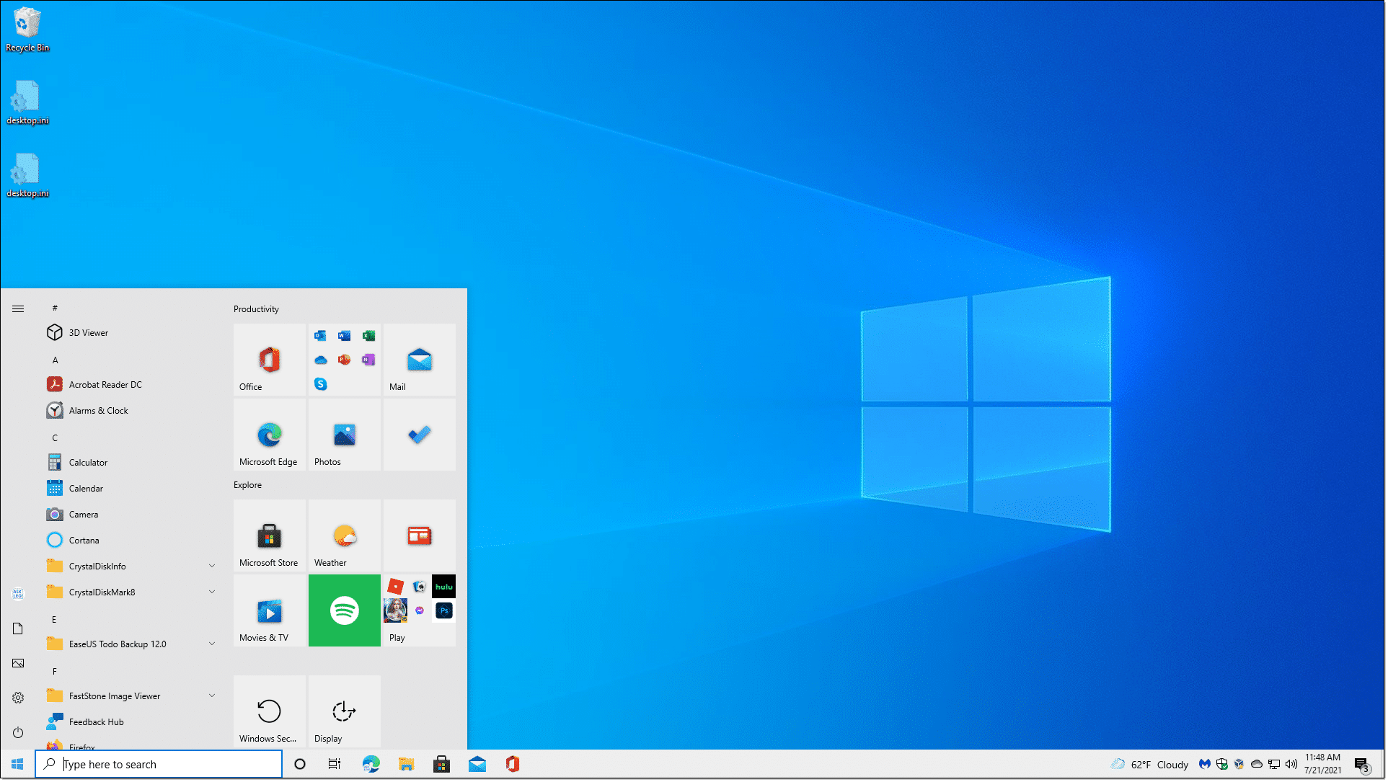
Task: Open OneDrive in the Office apps tile
Action: 321,360
